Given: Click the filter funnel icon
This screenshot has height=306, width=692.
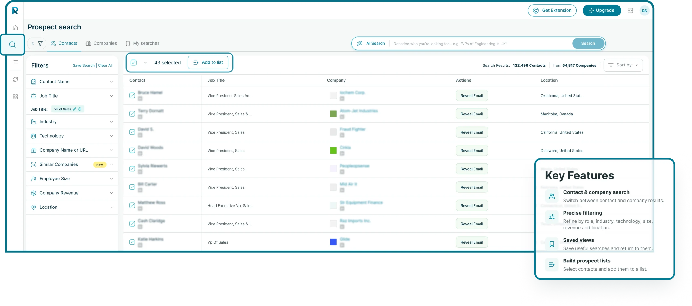Looking at the screenshot, I should [40, 43].
